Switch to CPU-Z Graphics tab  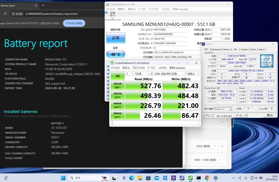pos(245,49)
